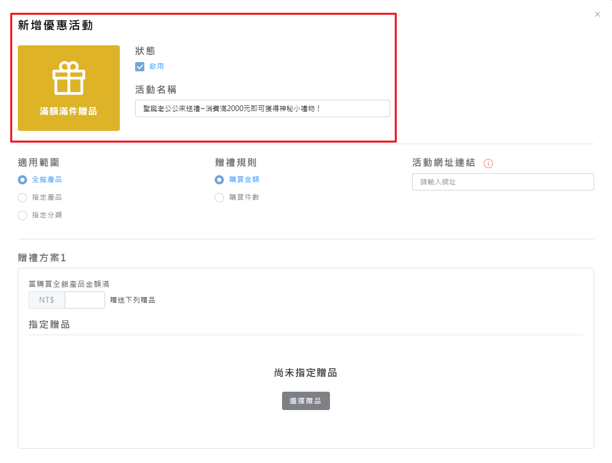Viewport: 612px width, 463px height.
Task: Toggle the 啟用 status checkbox
Action: coord(140,67)
